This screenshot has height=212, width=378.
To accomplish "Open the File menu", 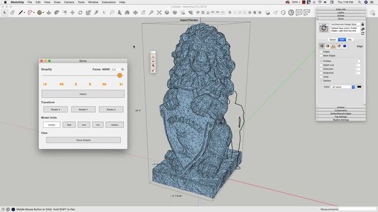I will [30, 2].
